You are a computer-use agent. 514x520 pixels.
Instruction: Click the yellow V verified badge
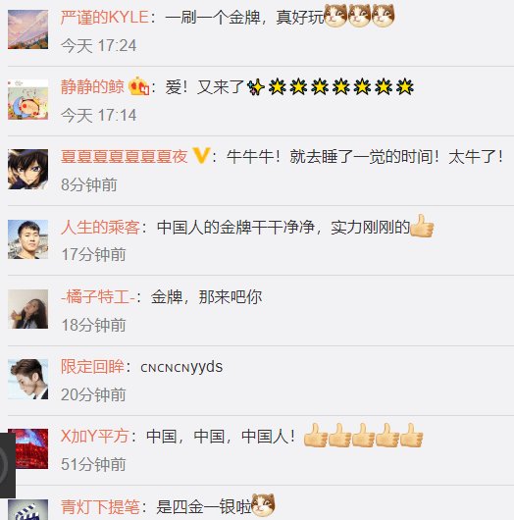201,156
